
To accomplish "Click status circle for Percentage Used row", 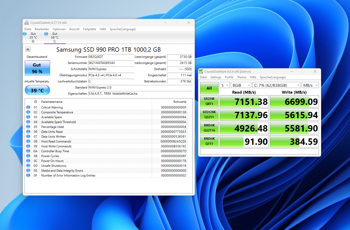I will [x=28, y=127].
